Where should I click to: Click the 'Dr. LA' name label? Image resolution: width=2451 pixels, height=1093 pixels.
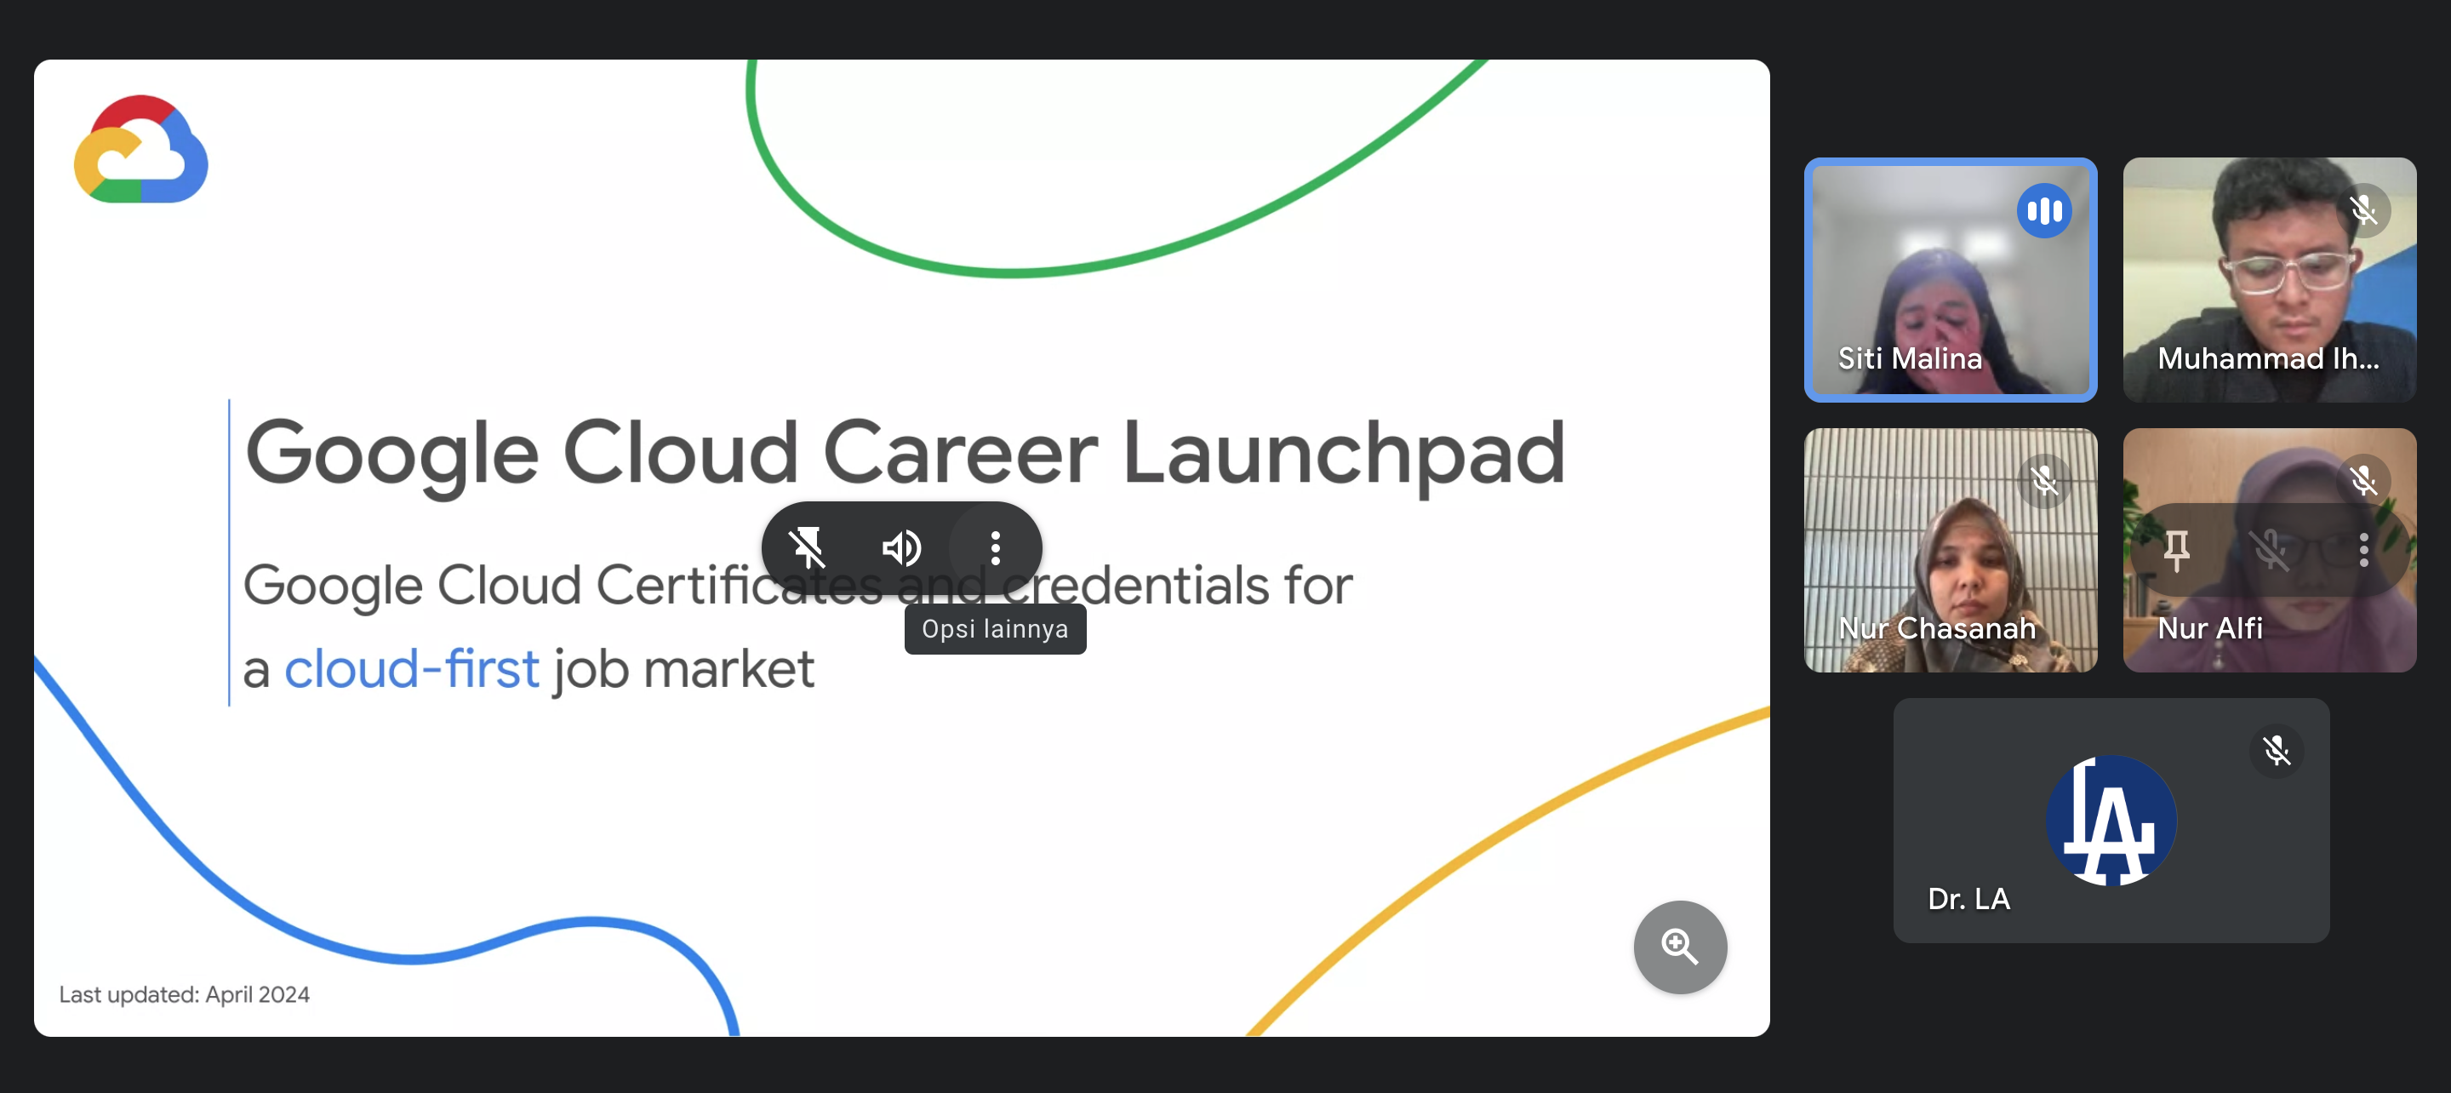pos(1968,899)
